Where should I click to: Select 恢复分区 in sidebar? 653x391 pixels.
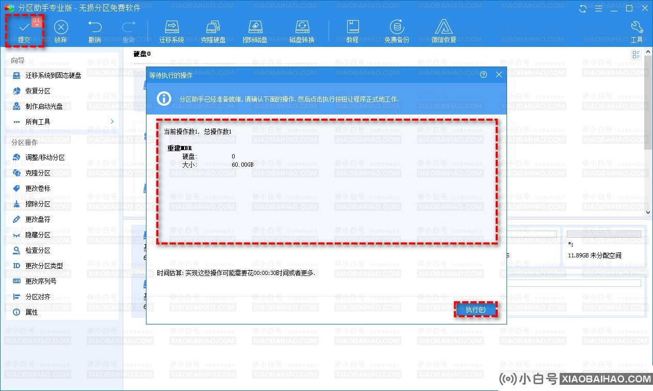(38, 91)
